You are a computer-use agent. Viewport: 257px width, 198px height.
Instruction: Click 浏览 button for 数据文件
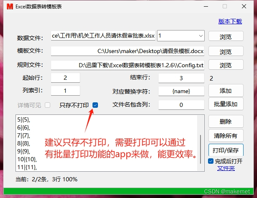226,36
